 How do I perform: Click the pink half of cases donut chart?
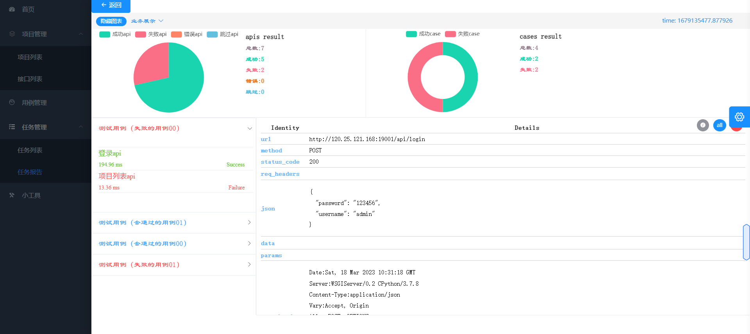(414, 77)
